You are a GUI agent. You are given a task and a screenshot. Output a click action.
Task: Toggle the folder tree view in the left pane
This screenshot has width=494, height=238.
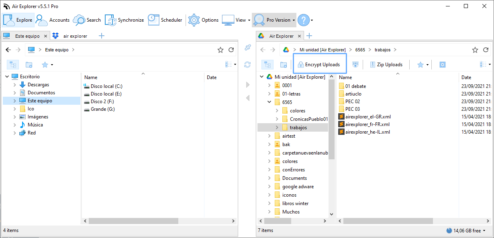pyautogui.click(x=12, y=64)
